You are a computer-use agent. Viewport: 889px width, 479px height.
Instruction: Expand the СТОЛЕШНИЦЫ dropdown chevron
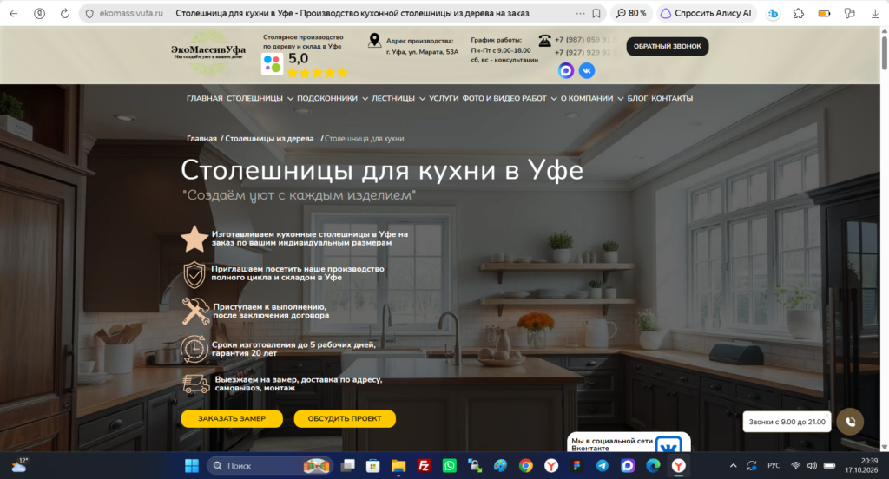click(x=290, y=99)
